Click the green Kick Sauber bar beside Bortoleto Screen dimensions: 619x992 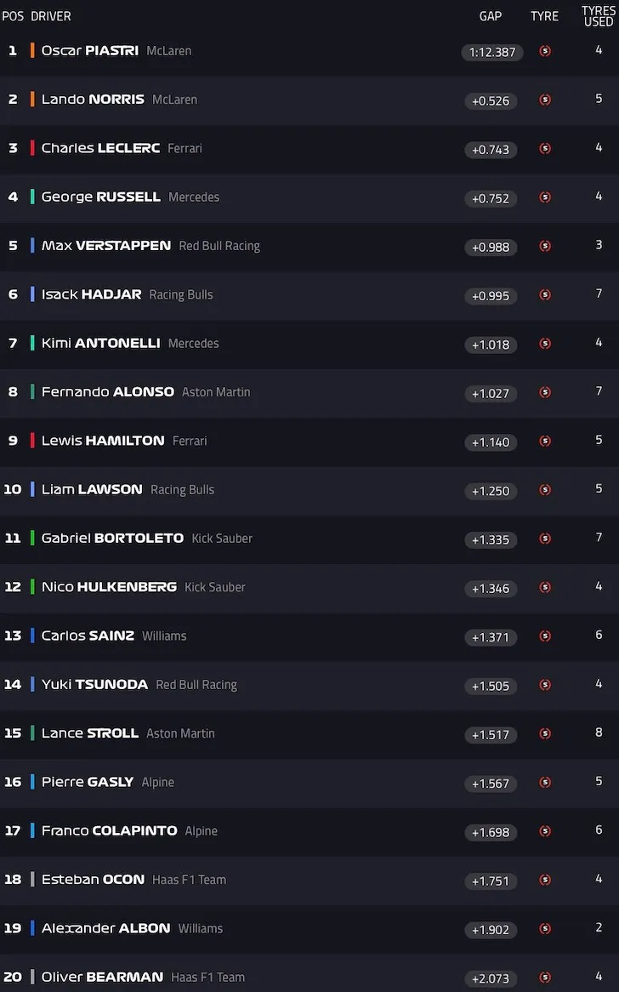point(32,539)
